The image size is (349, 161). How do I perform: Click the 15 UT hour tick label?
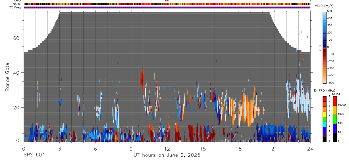[x=203, y=149]
